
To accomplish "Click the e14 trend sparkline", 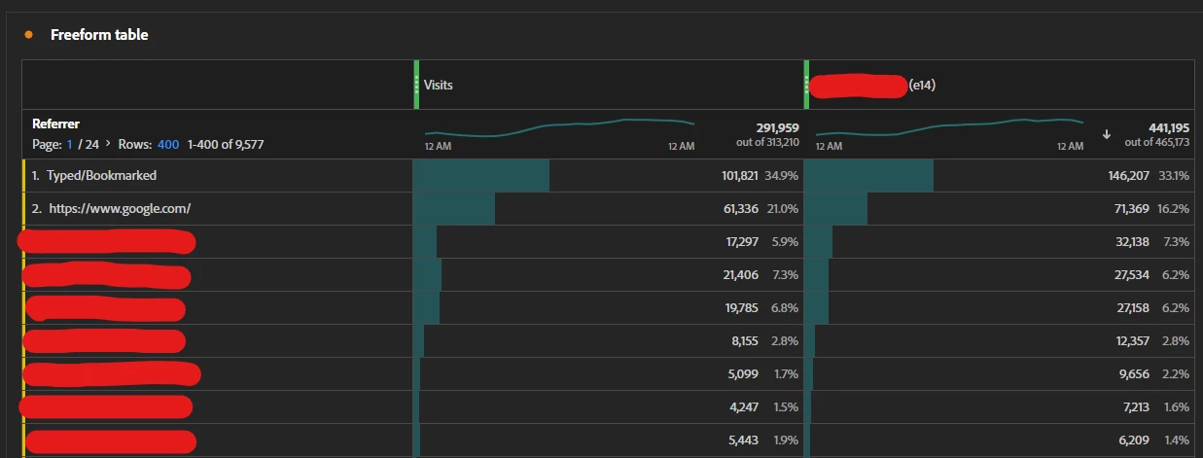I will [949, 128].
